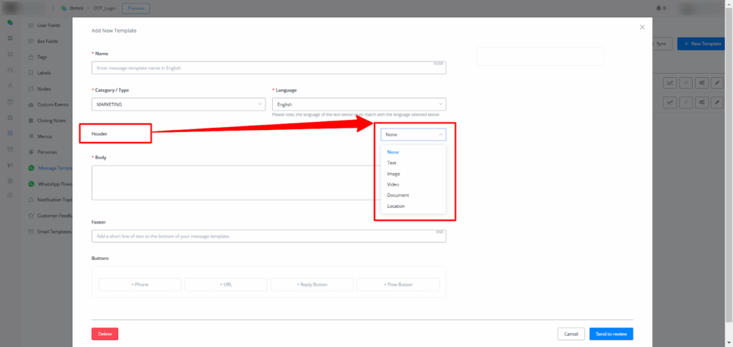
Task: Open analytics chart icon for first template
Action: [x=671, y=83]
